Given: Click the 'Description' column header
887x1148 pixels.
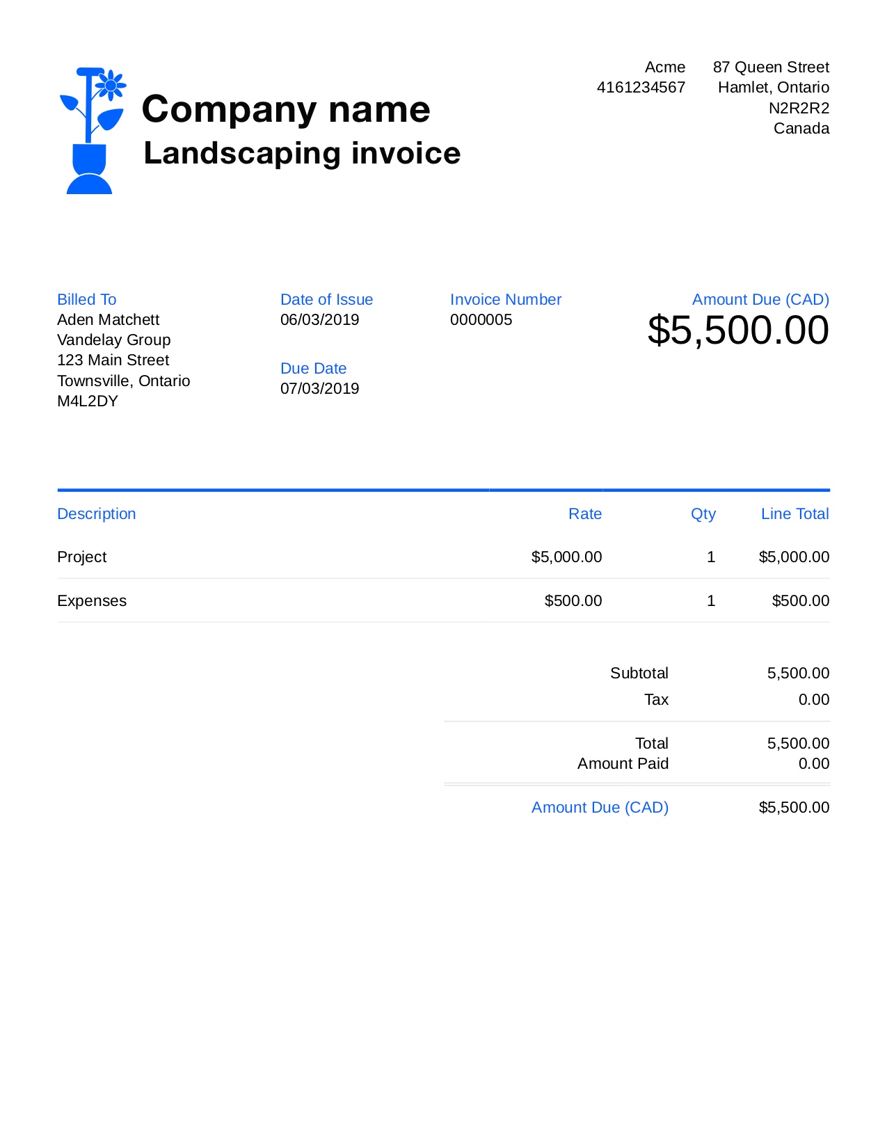Looking at the screenshot, I should click(97, 513).
